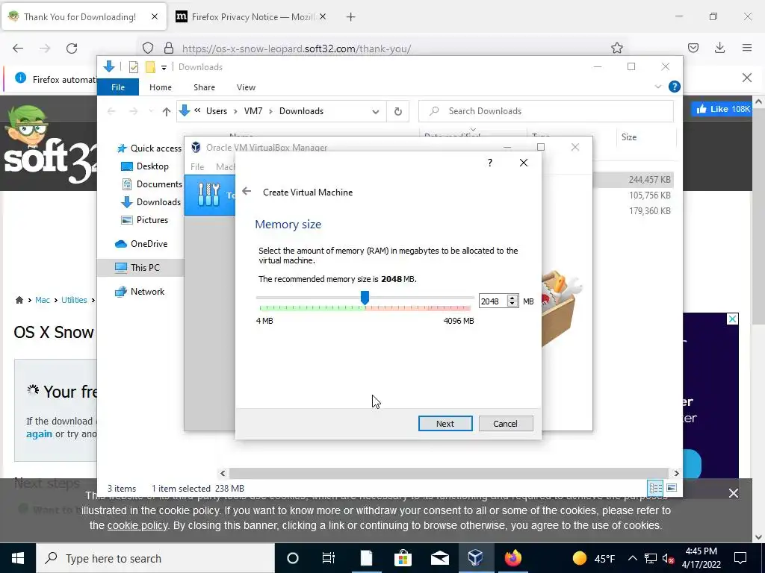765x573 pixels.
Task: Open Firefox application hamburger menu
Action: point(747,48)
